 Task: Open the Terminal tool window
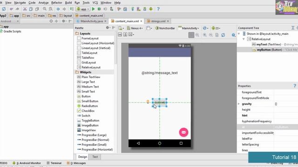tap(54, 163)
